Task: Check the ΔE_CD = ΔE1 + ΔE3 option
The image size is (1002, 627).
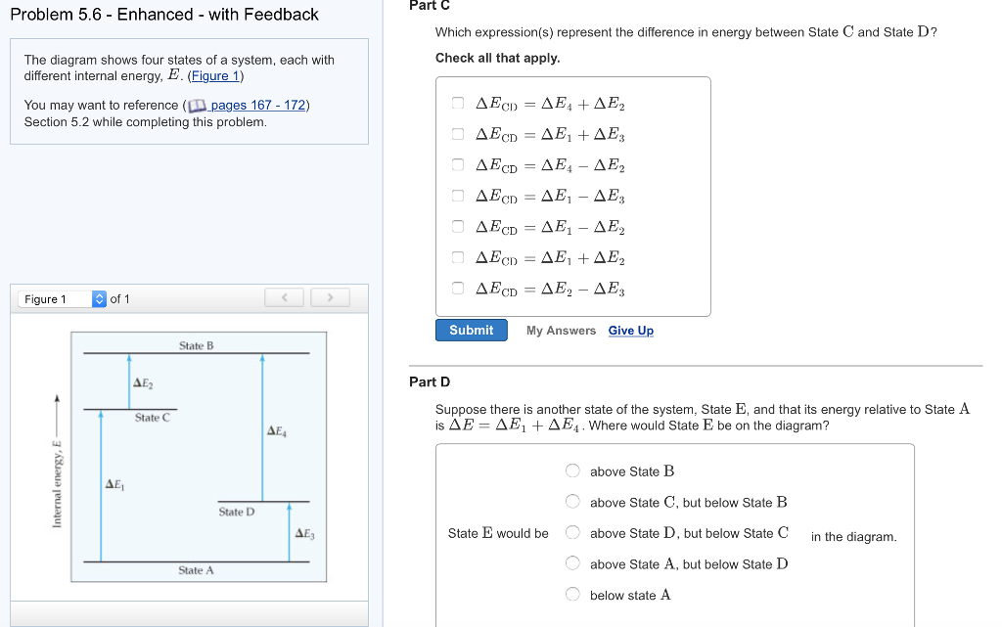Action: click(x=457, y=132)
